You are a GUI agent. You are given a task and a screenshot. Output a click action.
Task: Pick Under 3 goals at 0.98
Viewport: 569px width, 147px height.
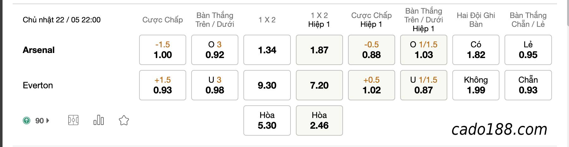(215, 85)
